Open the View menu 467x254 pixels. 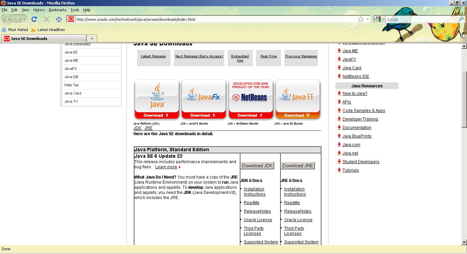click(x=25, y=10)
